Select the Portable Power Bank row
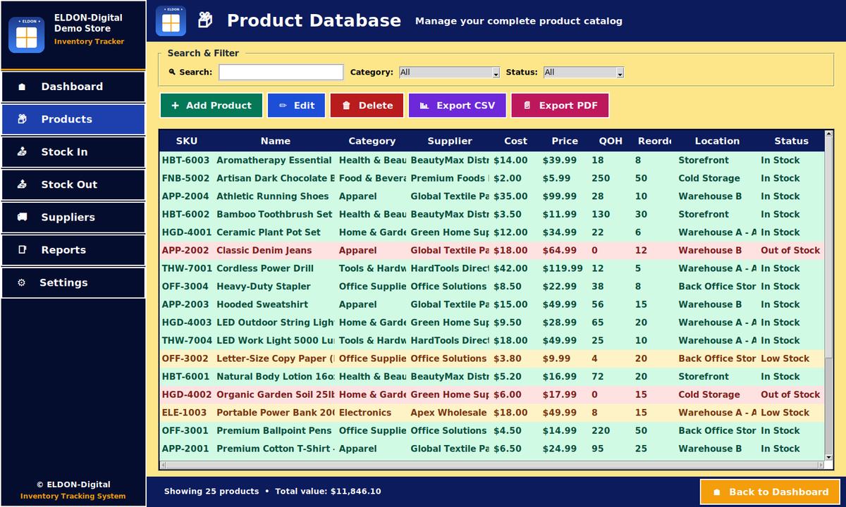The image size is (846, 507). [x=492, y=413]
